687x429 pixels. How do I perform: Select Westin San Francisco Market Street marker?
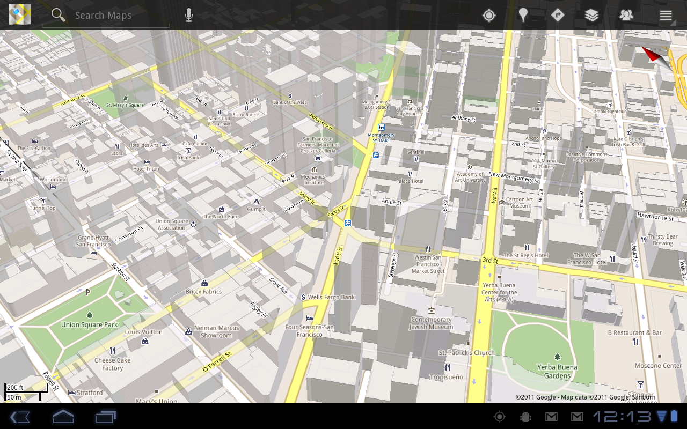point(428,249)
